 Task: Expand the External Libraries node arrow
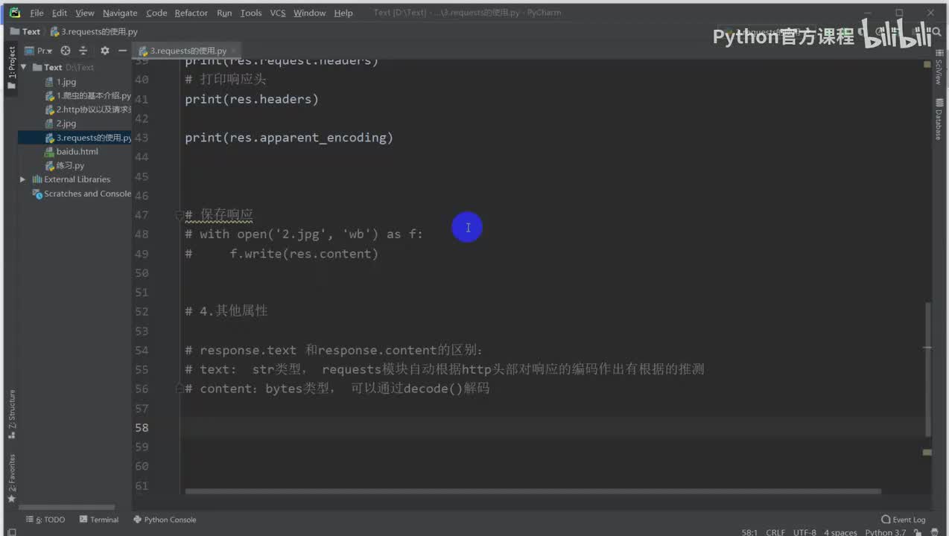[23, 179]
